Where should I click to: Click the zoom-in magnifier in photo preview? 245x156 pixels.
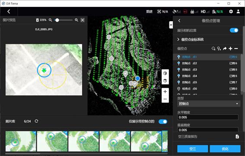tap(76, 20)
